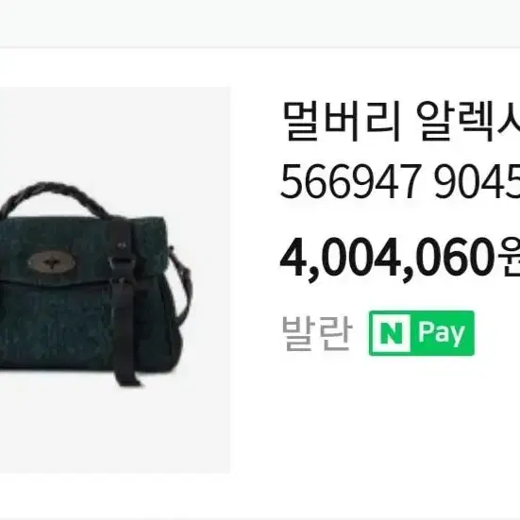Click the green N Pay badge
This screenshot has width=520, height=520.
pos(422,333)
